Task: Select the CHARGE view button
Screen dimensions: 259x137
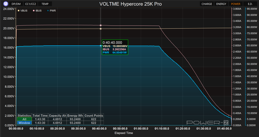Action: 207,4
